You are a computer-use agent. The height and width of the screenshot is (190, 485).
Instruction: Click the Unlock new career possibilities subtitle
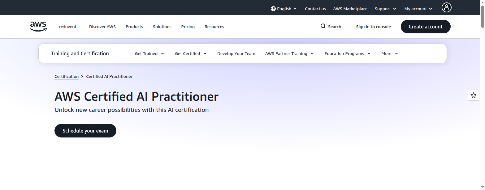(x=132, y=110)
